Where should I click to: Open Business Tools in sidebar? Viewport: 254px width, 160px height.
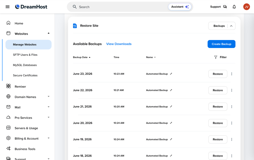click(25, 149)
